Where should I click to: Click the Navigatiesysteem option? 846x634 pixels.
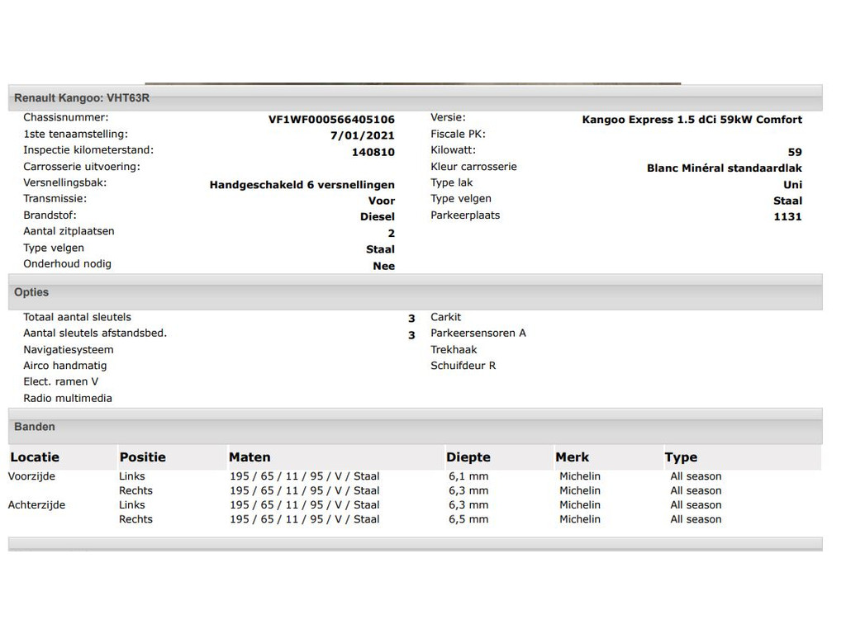[x=69, y=350]
